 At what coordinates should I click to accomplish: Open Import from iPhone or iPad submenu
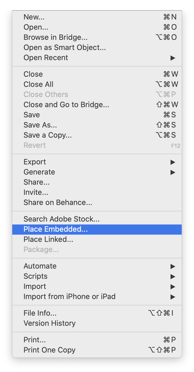(97, 297)
